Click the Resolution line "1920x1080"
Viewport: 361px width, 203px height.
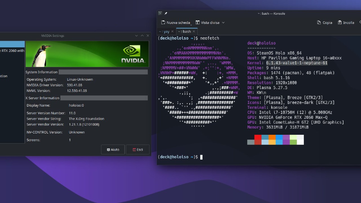point(272,83)
